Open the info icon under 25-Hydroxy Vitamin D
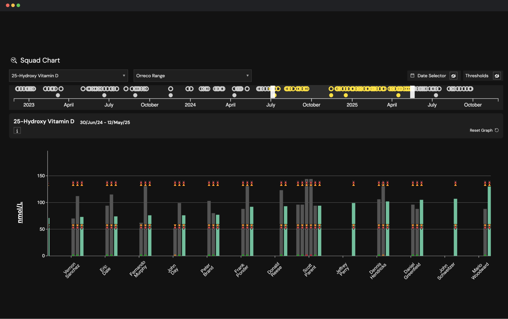Image resolution: width=508 pixels, height=319 pixels. coord(17,131)
